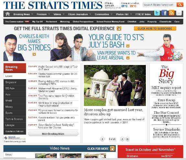Open Parliament section
186x160 pixels.
52,22
